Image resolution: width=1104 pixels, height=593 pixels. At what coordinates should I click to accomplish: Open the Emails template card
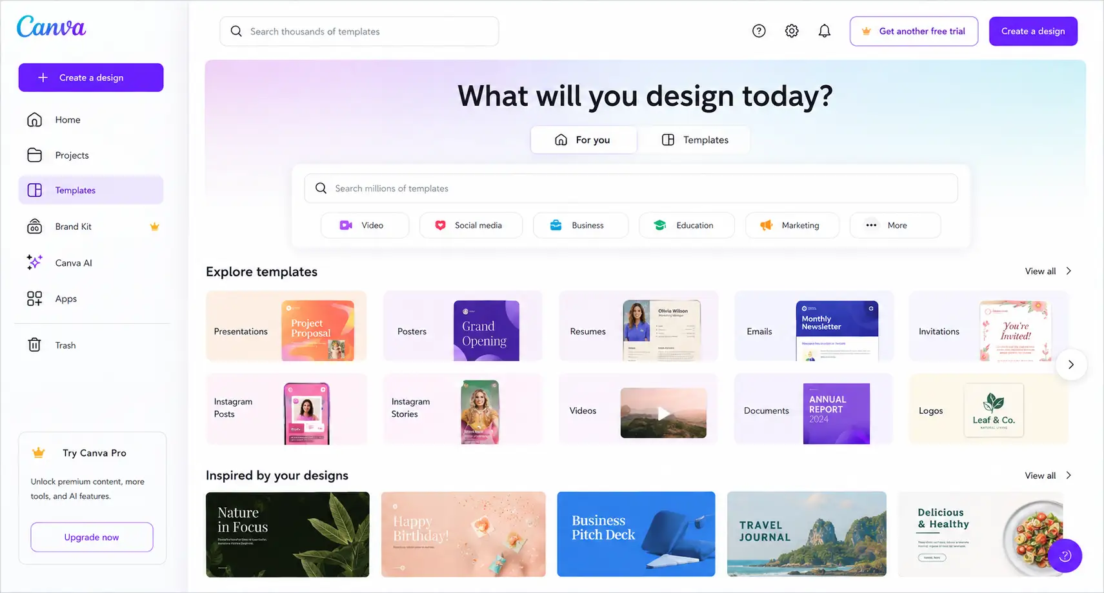point(814,326)
